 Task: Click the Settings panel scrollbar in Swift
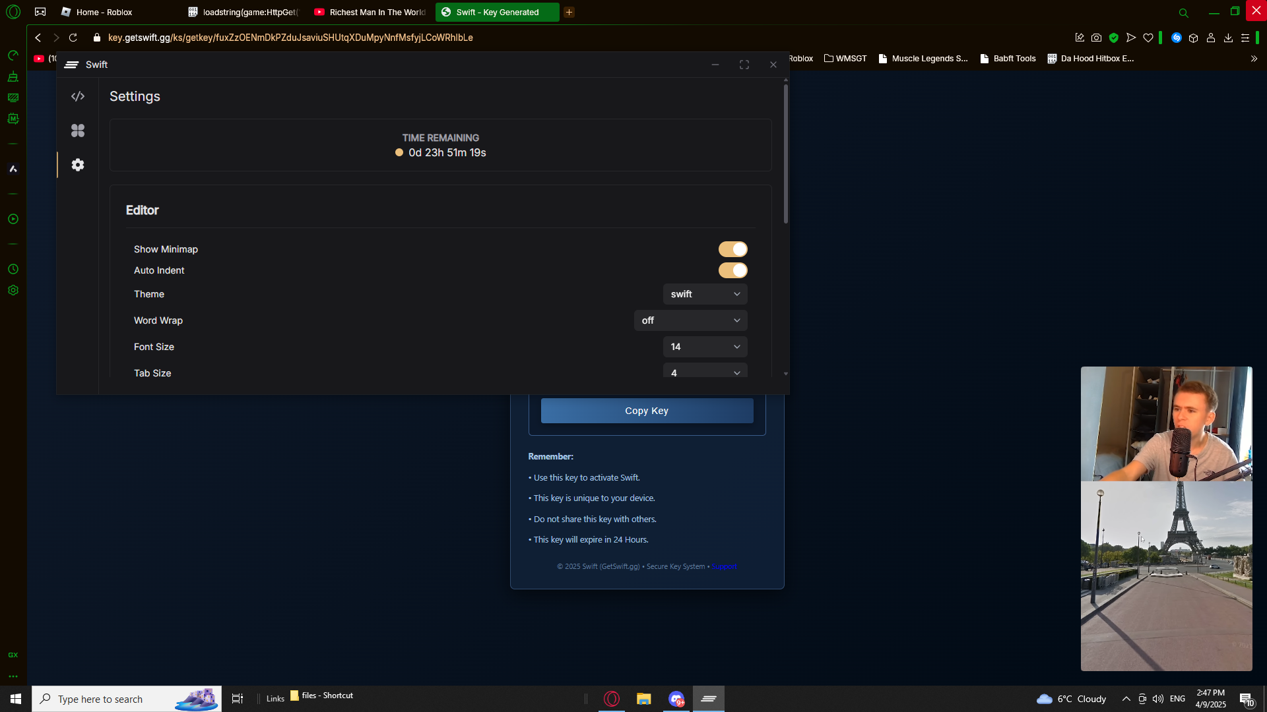coord(785,153)
